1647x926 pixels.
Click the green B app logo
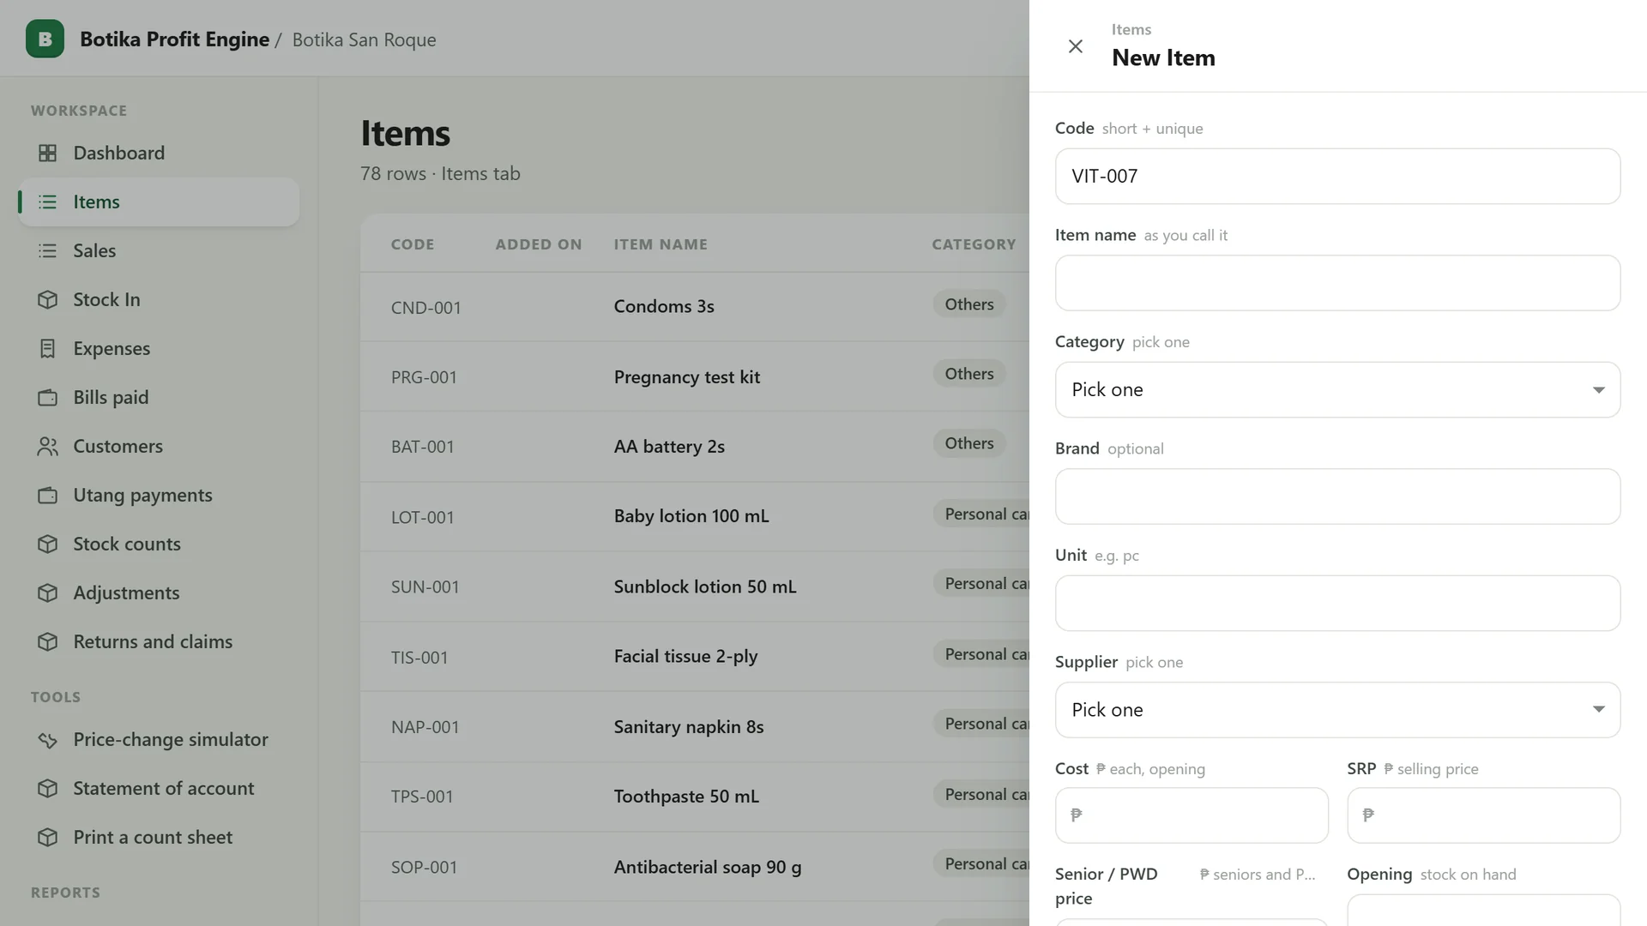point(45,39)
